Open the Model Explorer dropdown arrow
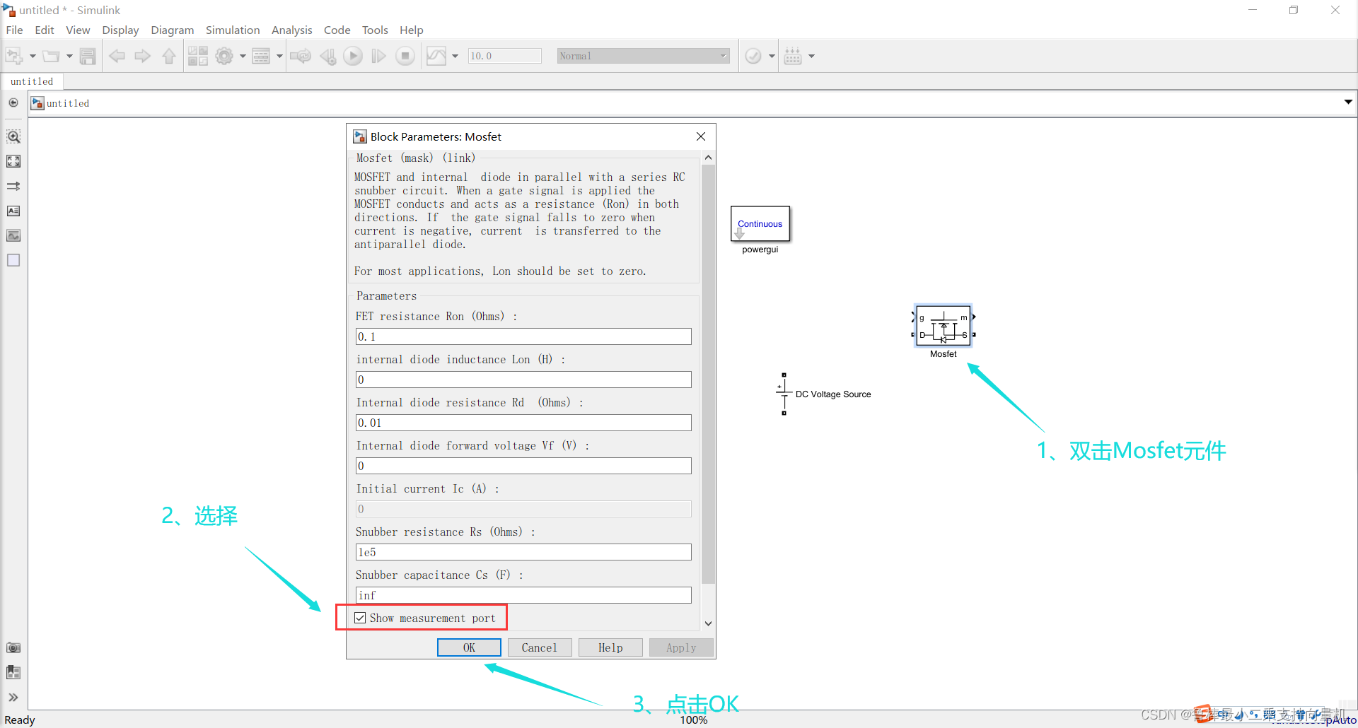This screenshot has height=728, width=1358. [x=279, y=56]
